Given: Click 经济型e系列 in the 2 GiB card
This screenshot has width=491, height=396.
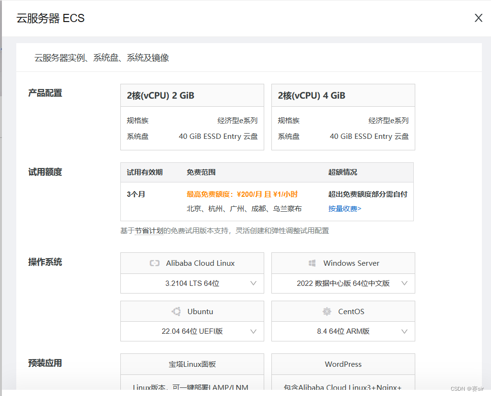Looking at the screenshot, I should (x=237, y=121).
